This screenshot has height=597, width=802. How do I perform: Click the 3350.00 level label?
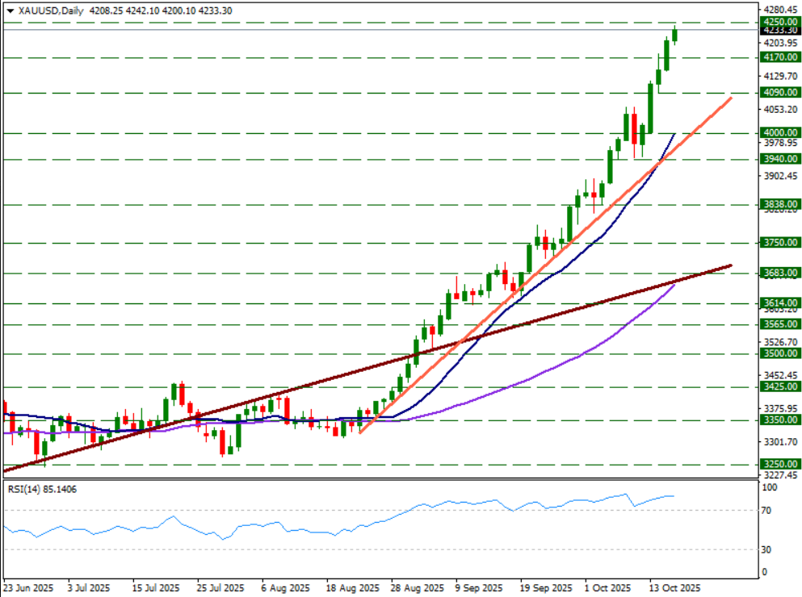[x=780, y=420]
